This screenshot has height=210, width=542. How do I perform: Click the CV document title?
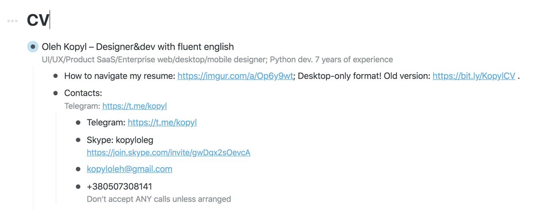pos(38,20)
